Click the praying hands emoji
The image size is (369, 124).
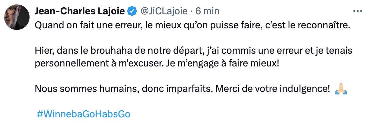tap(341, 89)
